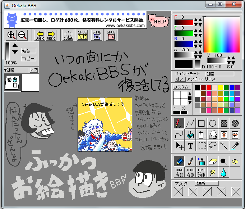Select the eyedropper color picker tool
This screenshot has height=209, width=245.
pos(235,146)
